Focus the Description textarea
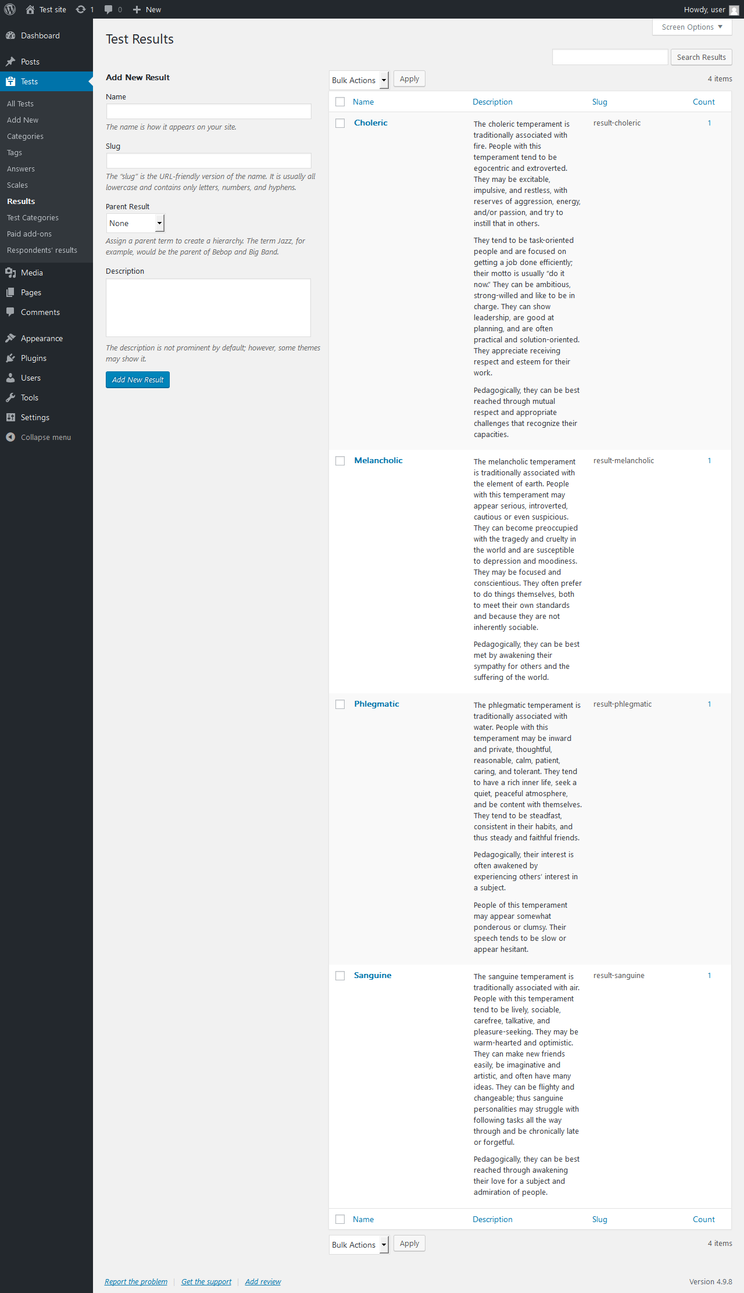This screenshot has width=744, height=1293. click(208, 308)
